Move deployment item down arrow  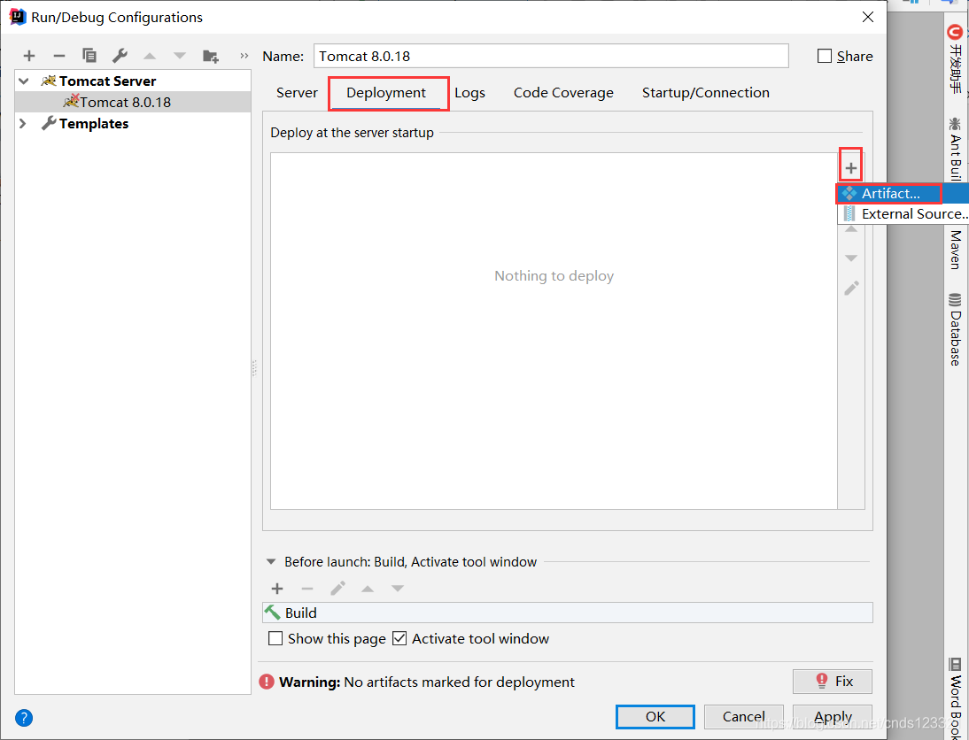[x=851, y=258]
